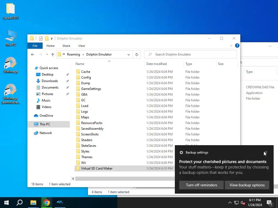The image size is (278, 208).
Task: Expand the address bar history dropdown
Action: point(128,54)
